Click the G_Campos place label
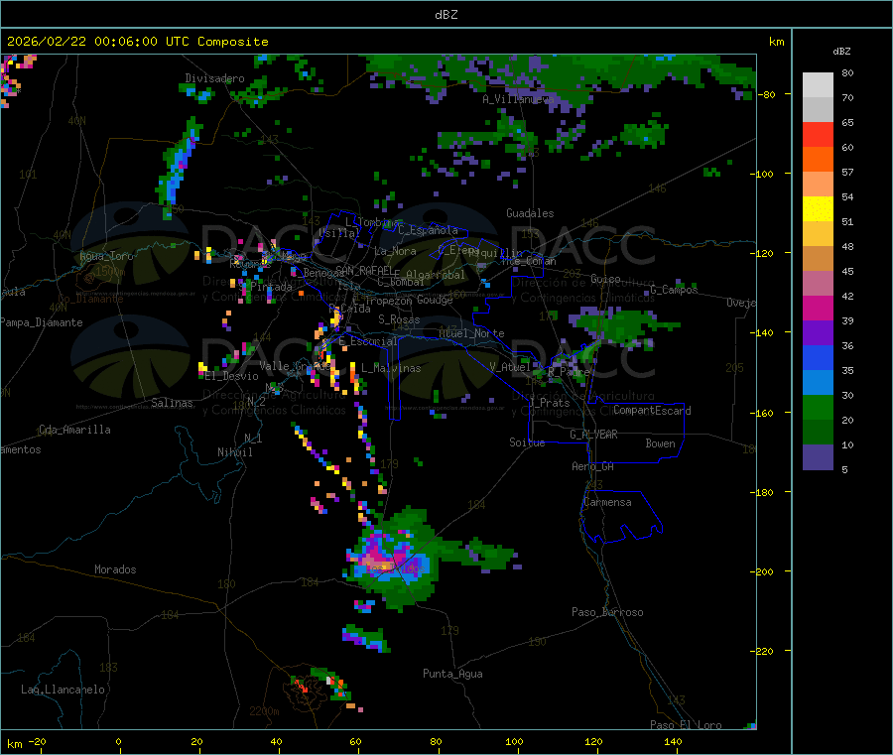893x755 pixels. coord(674,290)
